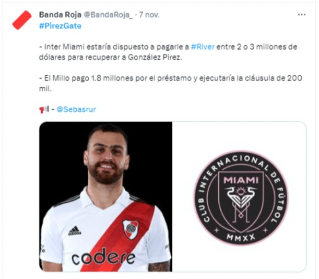This screenshot has width=319, height=279.
Task: Click the tweet text about González Pirez
Action: pyautogui.click(x=168, y=52)
